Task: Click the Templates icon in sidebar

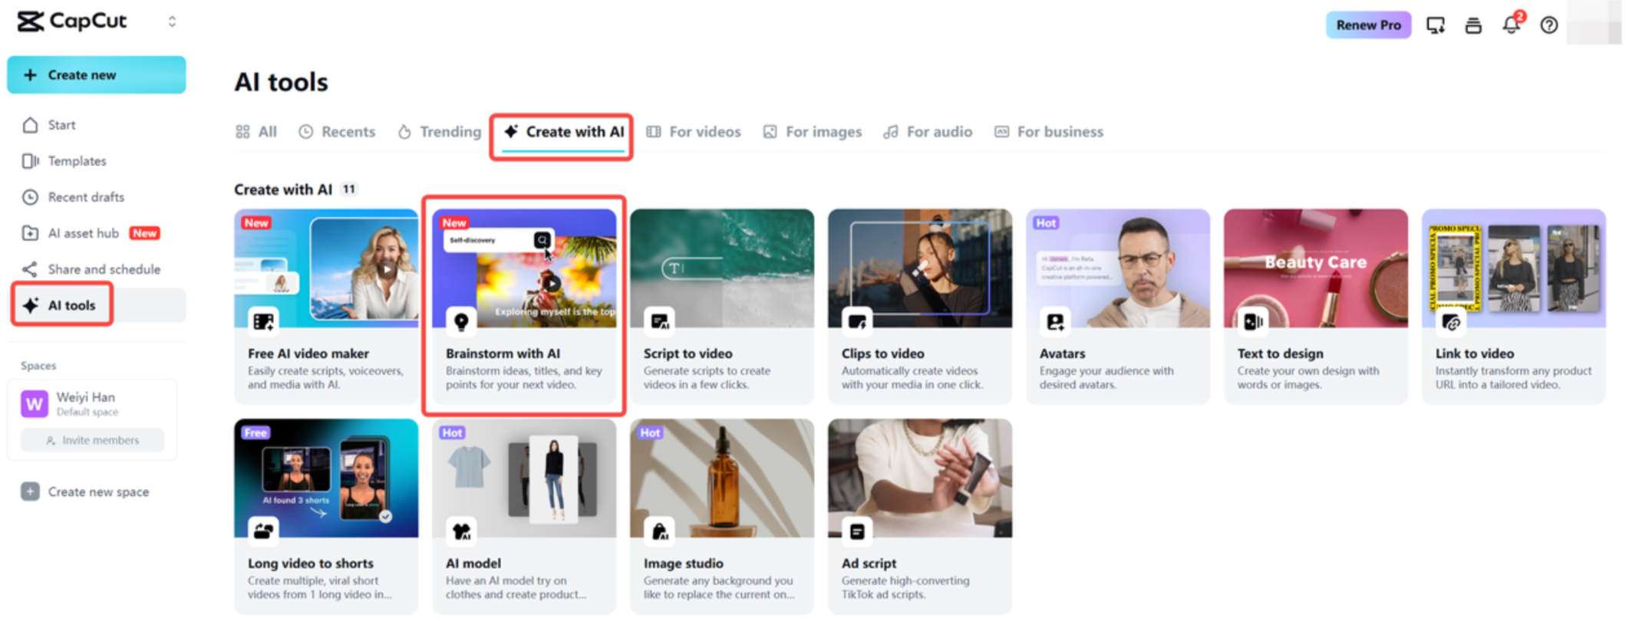Action: 30,161
